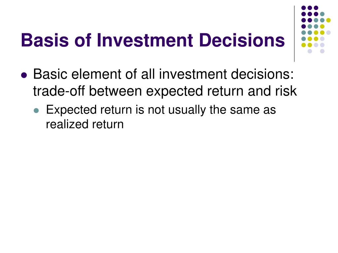Click the vertical divider line beside the title
Viewport: 338px width, 253px height.
[294, 34]
